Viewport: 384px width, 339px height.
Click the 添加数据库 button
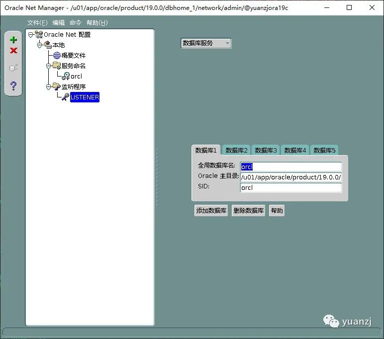click(x=211, y=210)
